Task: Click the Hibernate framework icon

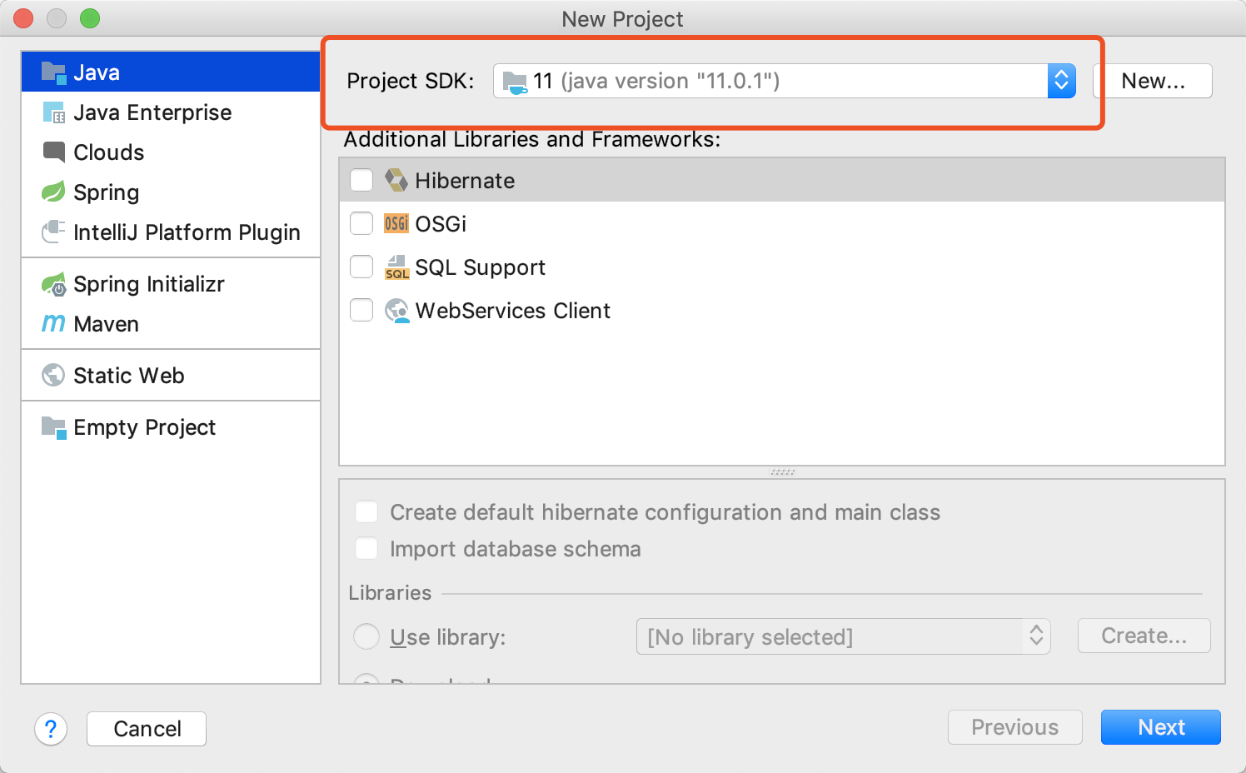Action: coord(396,180)
